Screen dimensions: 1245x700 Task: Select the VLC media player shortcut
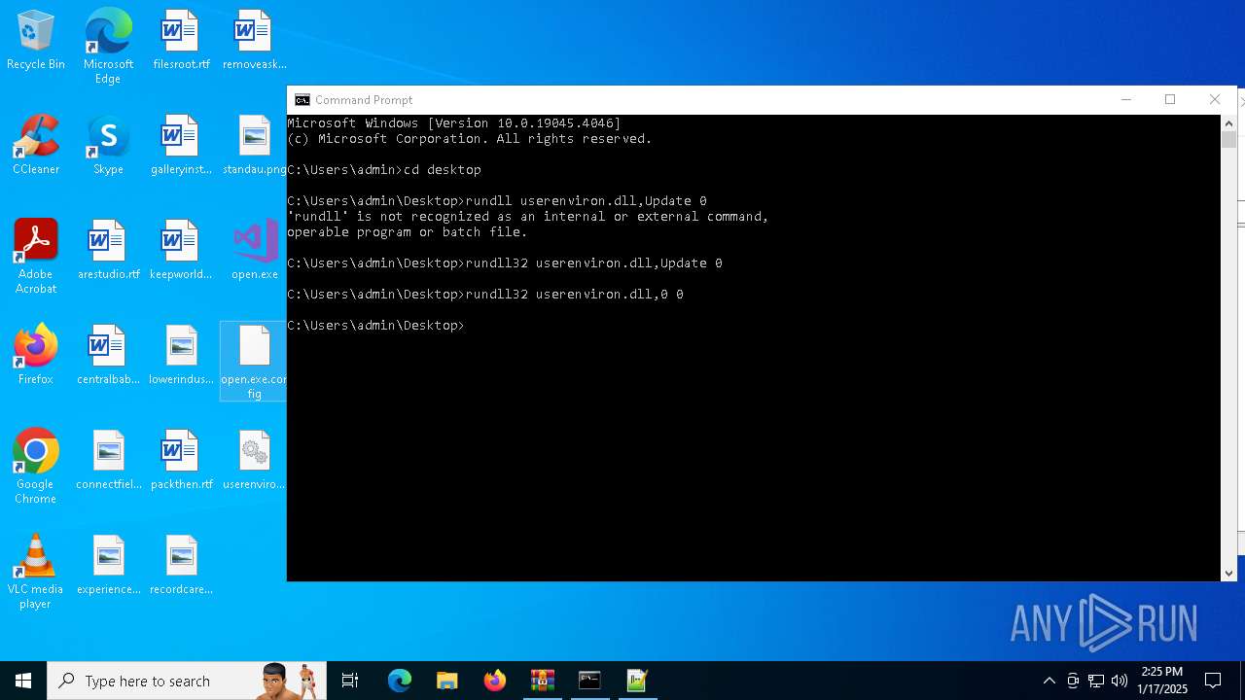pos(36,572)
